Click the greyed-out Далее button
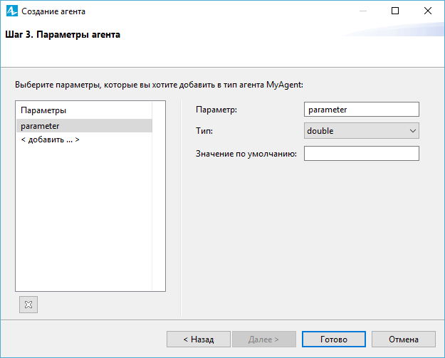This screenshot has width=445, height=358. pyautogui.click(x=264, y=339)
